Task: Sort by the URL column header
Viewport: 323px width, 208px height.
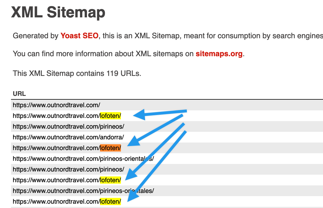Action: [19, 94]
